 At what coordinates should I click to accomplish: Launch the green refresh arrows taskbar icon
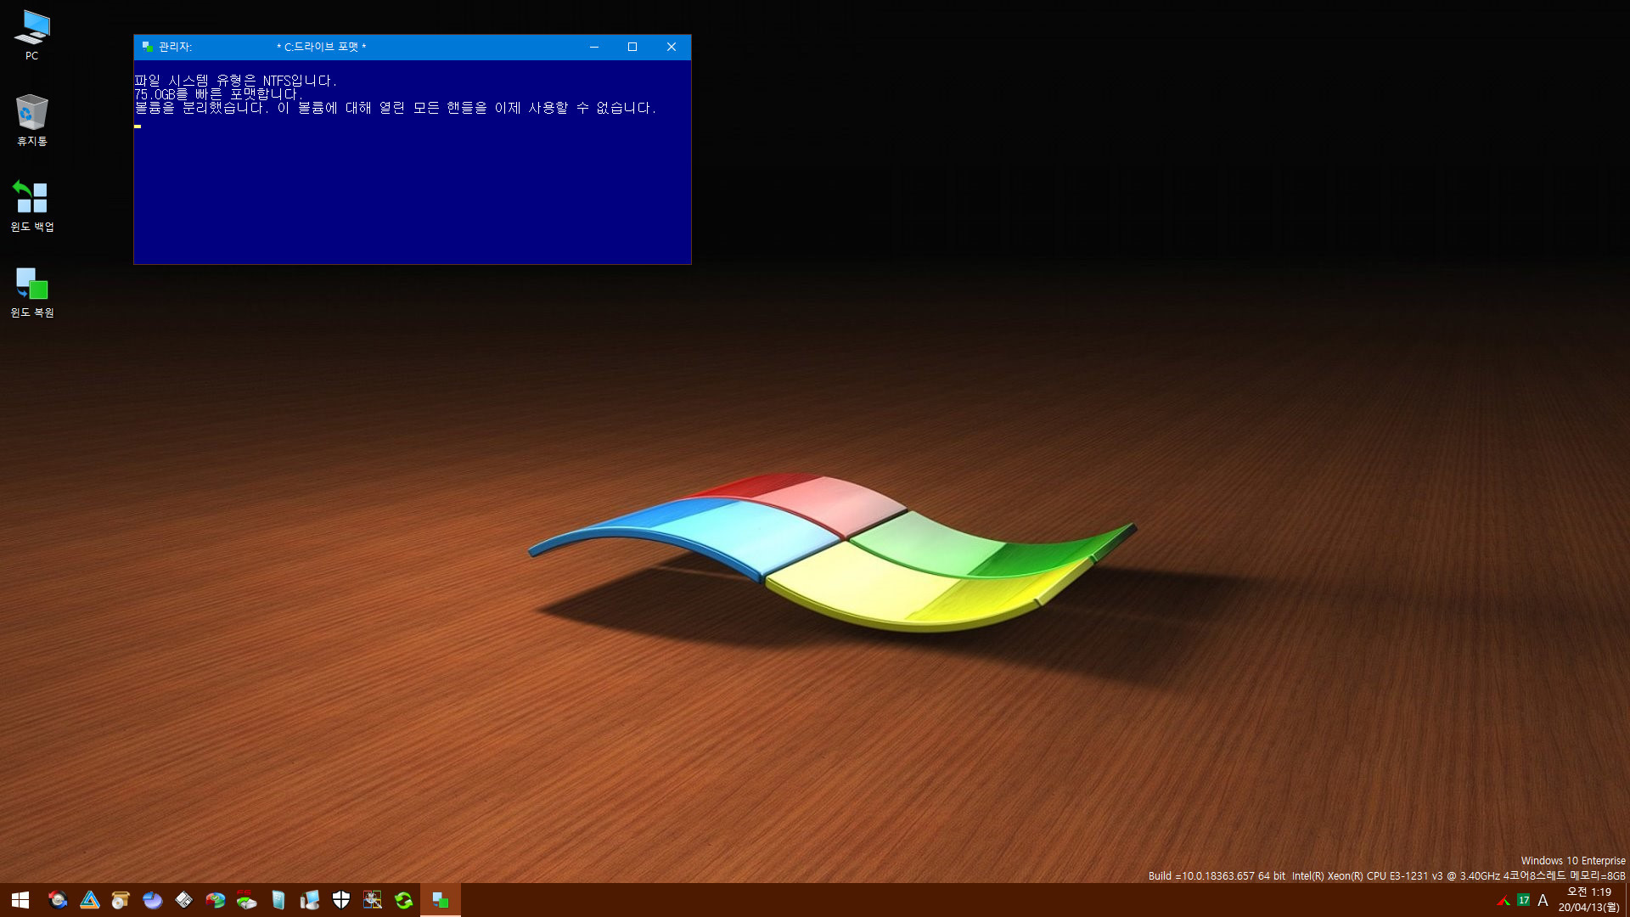[x=404, y=900]
